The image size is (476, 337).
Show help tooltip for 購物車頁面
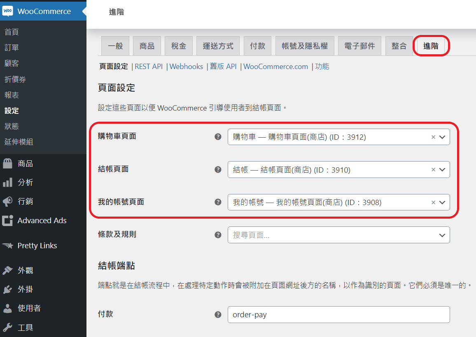click(218, 137)
